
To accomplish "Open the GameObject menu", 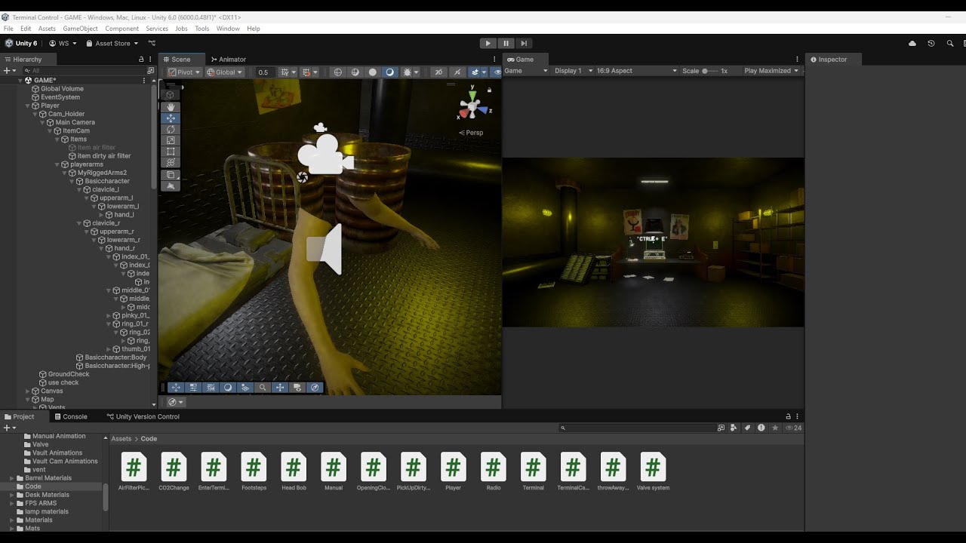I will point(80,29).
